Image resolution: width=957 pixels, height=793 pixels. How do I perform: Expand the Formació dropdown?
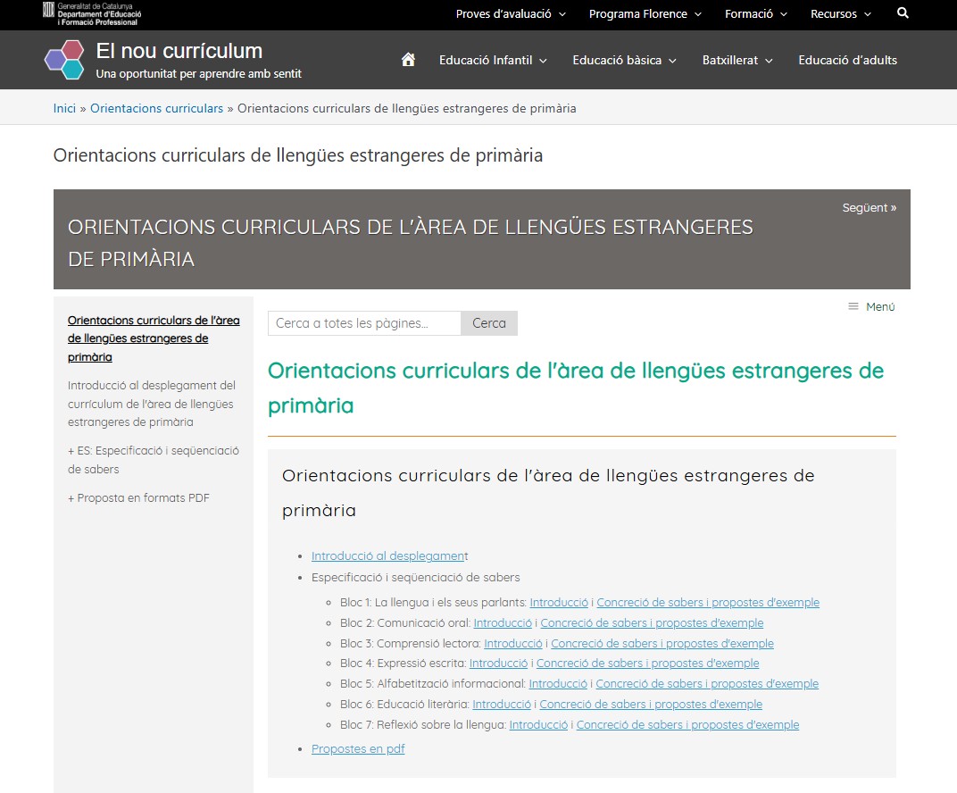pos(755,13)
